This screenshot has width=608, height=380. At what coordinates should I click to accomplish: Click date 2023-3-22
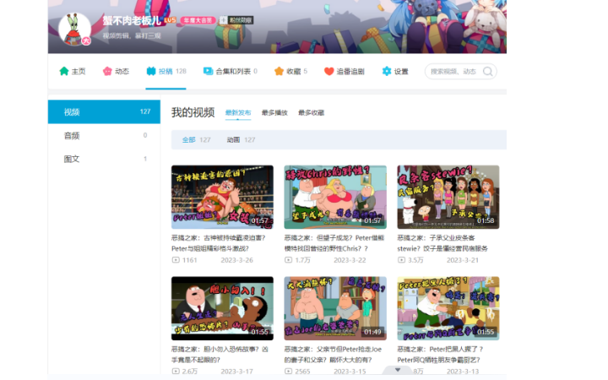pos(350,260)
